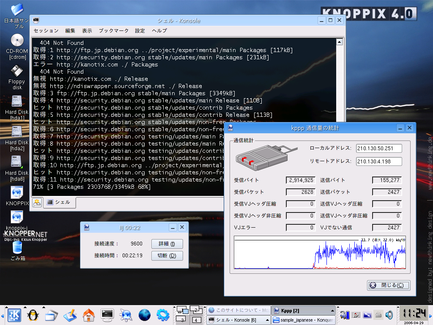This screenshot has height=325, width=433.
Task: Switch to virtual desktop 4
Action: pos(196,320)
